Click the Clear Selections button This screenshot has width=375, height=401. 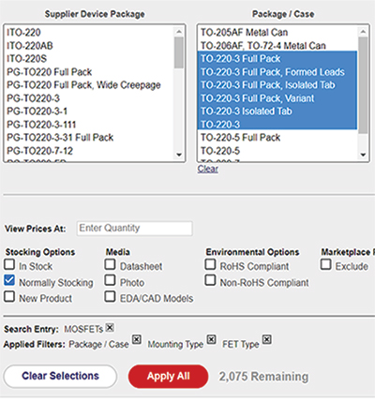(60, 377)
